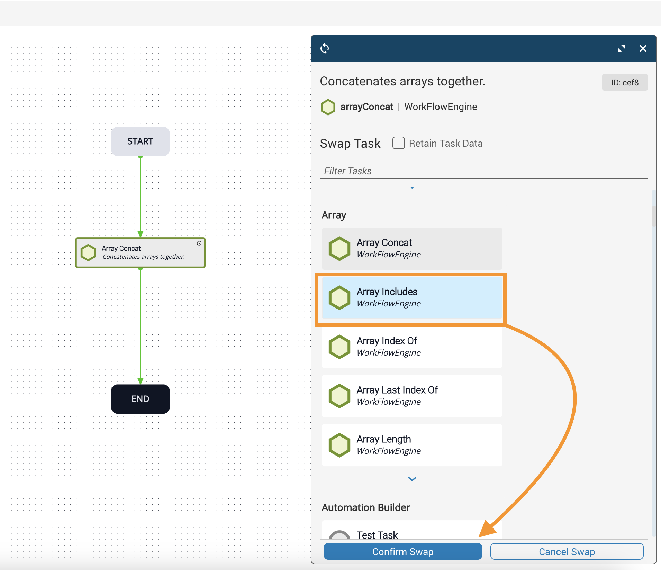The image size is (661, 570).
Task: Click the task list vertical scrollbar
Action: tap(653, 216)
